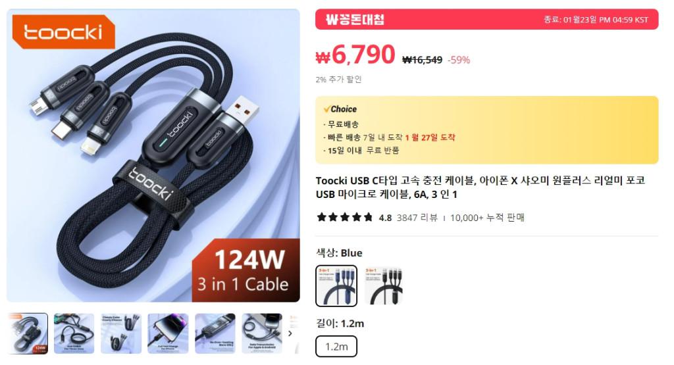The height and width of the screenshot is (365, 674).
Task: Open the third product thumbnail
Action: (x=121, y=333)
